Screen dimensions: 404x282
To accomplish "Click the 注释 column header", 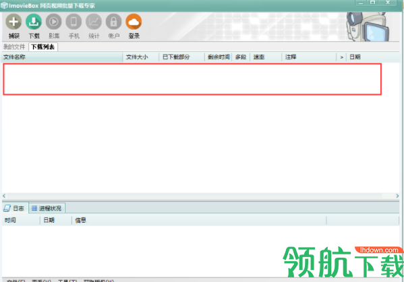I will pyautogui.click(x=309, y=57).
